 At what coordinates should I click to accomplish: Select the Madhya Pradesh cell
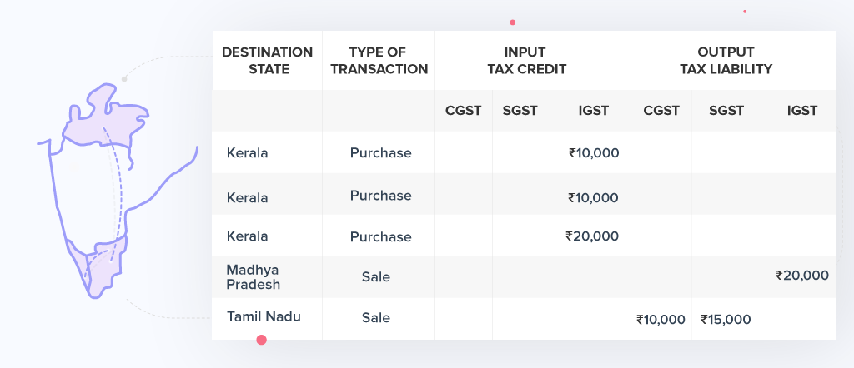pyautogui.click(x=254, y=276)
